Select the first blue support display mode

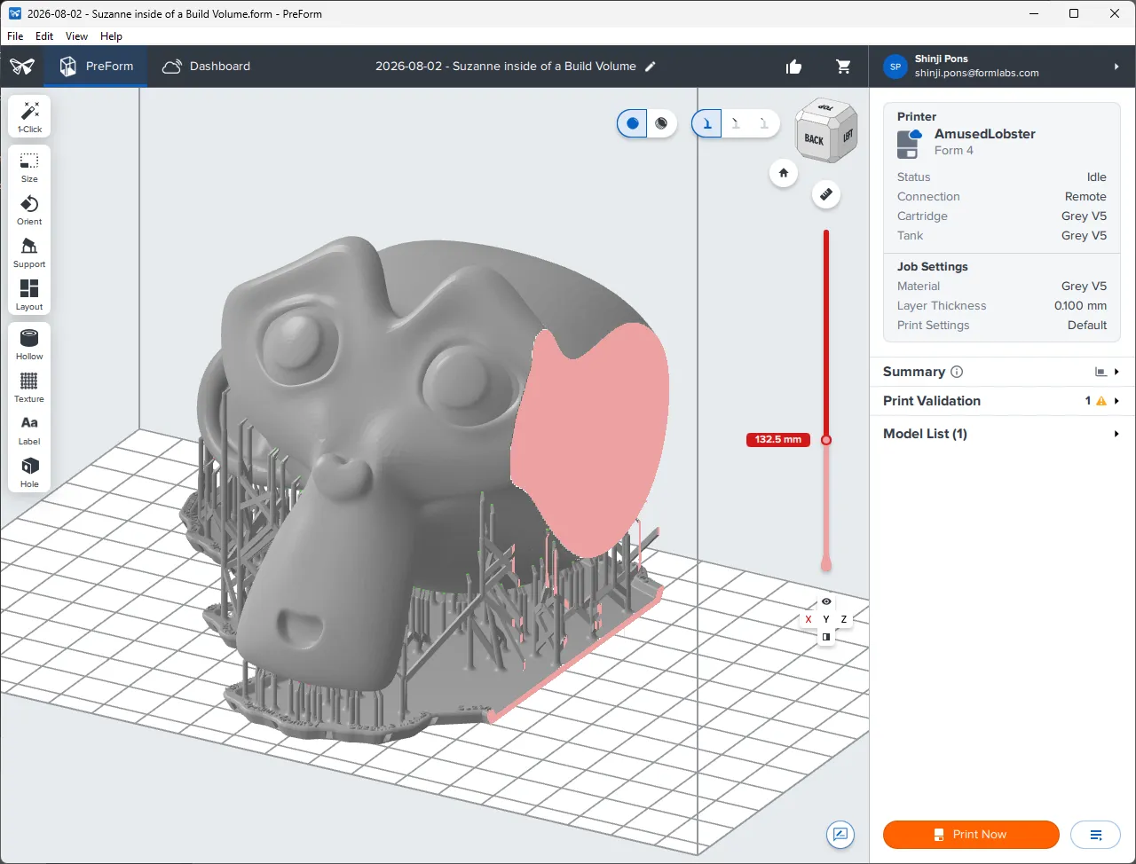tap(707, 123)
